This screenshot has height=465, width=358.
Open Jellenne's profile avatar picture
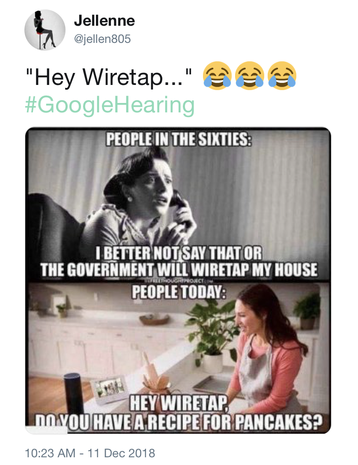(x=45, y=30)
